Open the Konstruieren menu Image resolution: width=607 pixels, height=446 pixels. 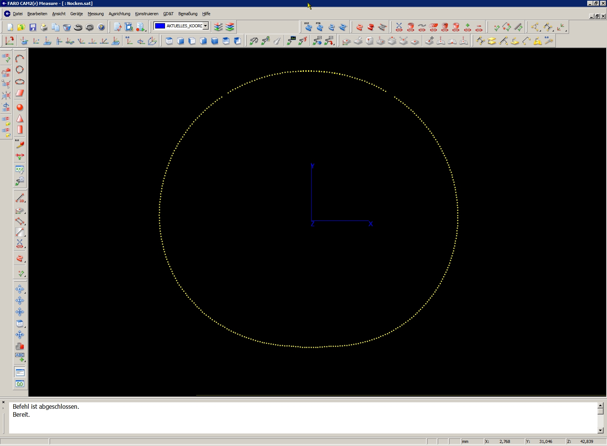click(x=146, y=14)
